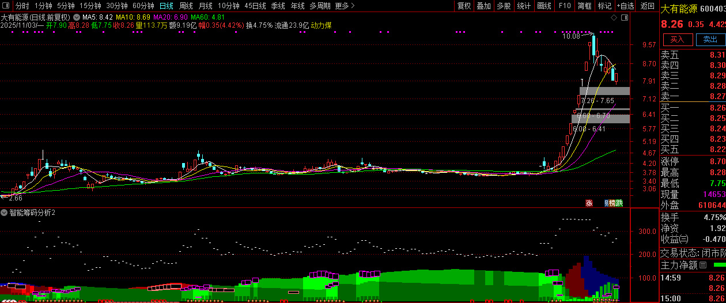Screen dimensions: 726x303
Task: Select the 买三 bid price row
Action: pyautogui.click(x=693, y=128)
